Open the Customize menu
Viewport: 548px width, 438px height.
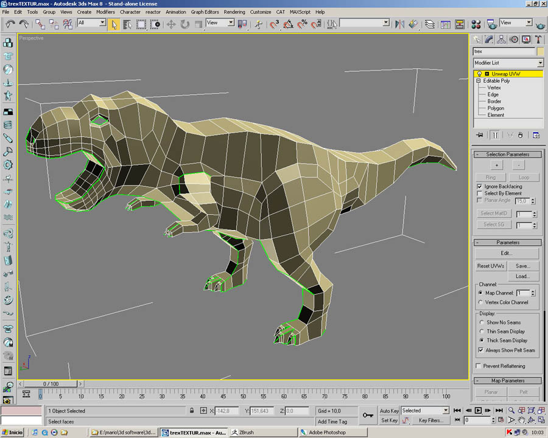261,12
